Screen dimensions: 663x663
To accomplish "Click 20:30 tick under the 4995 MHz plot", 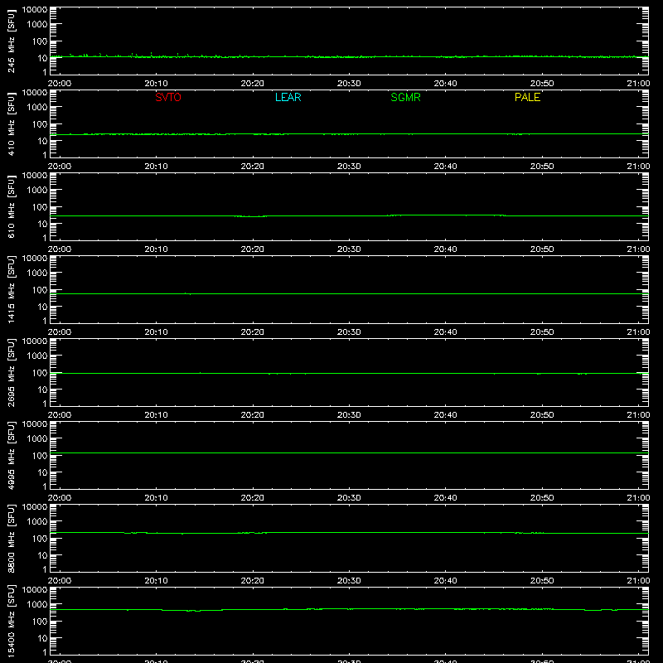I will [x=349, y=498].
